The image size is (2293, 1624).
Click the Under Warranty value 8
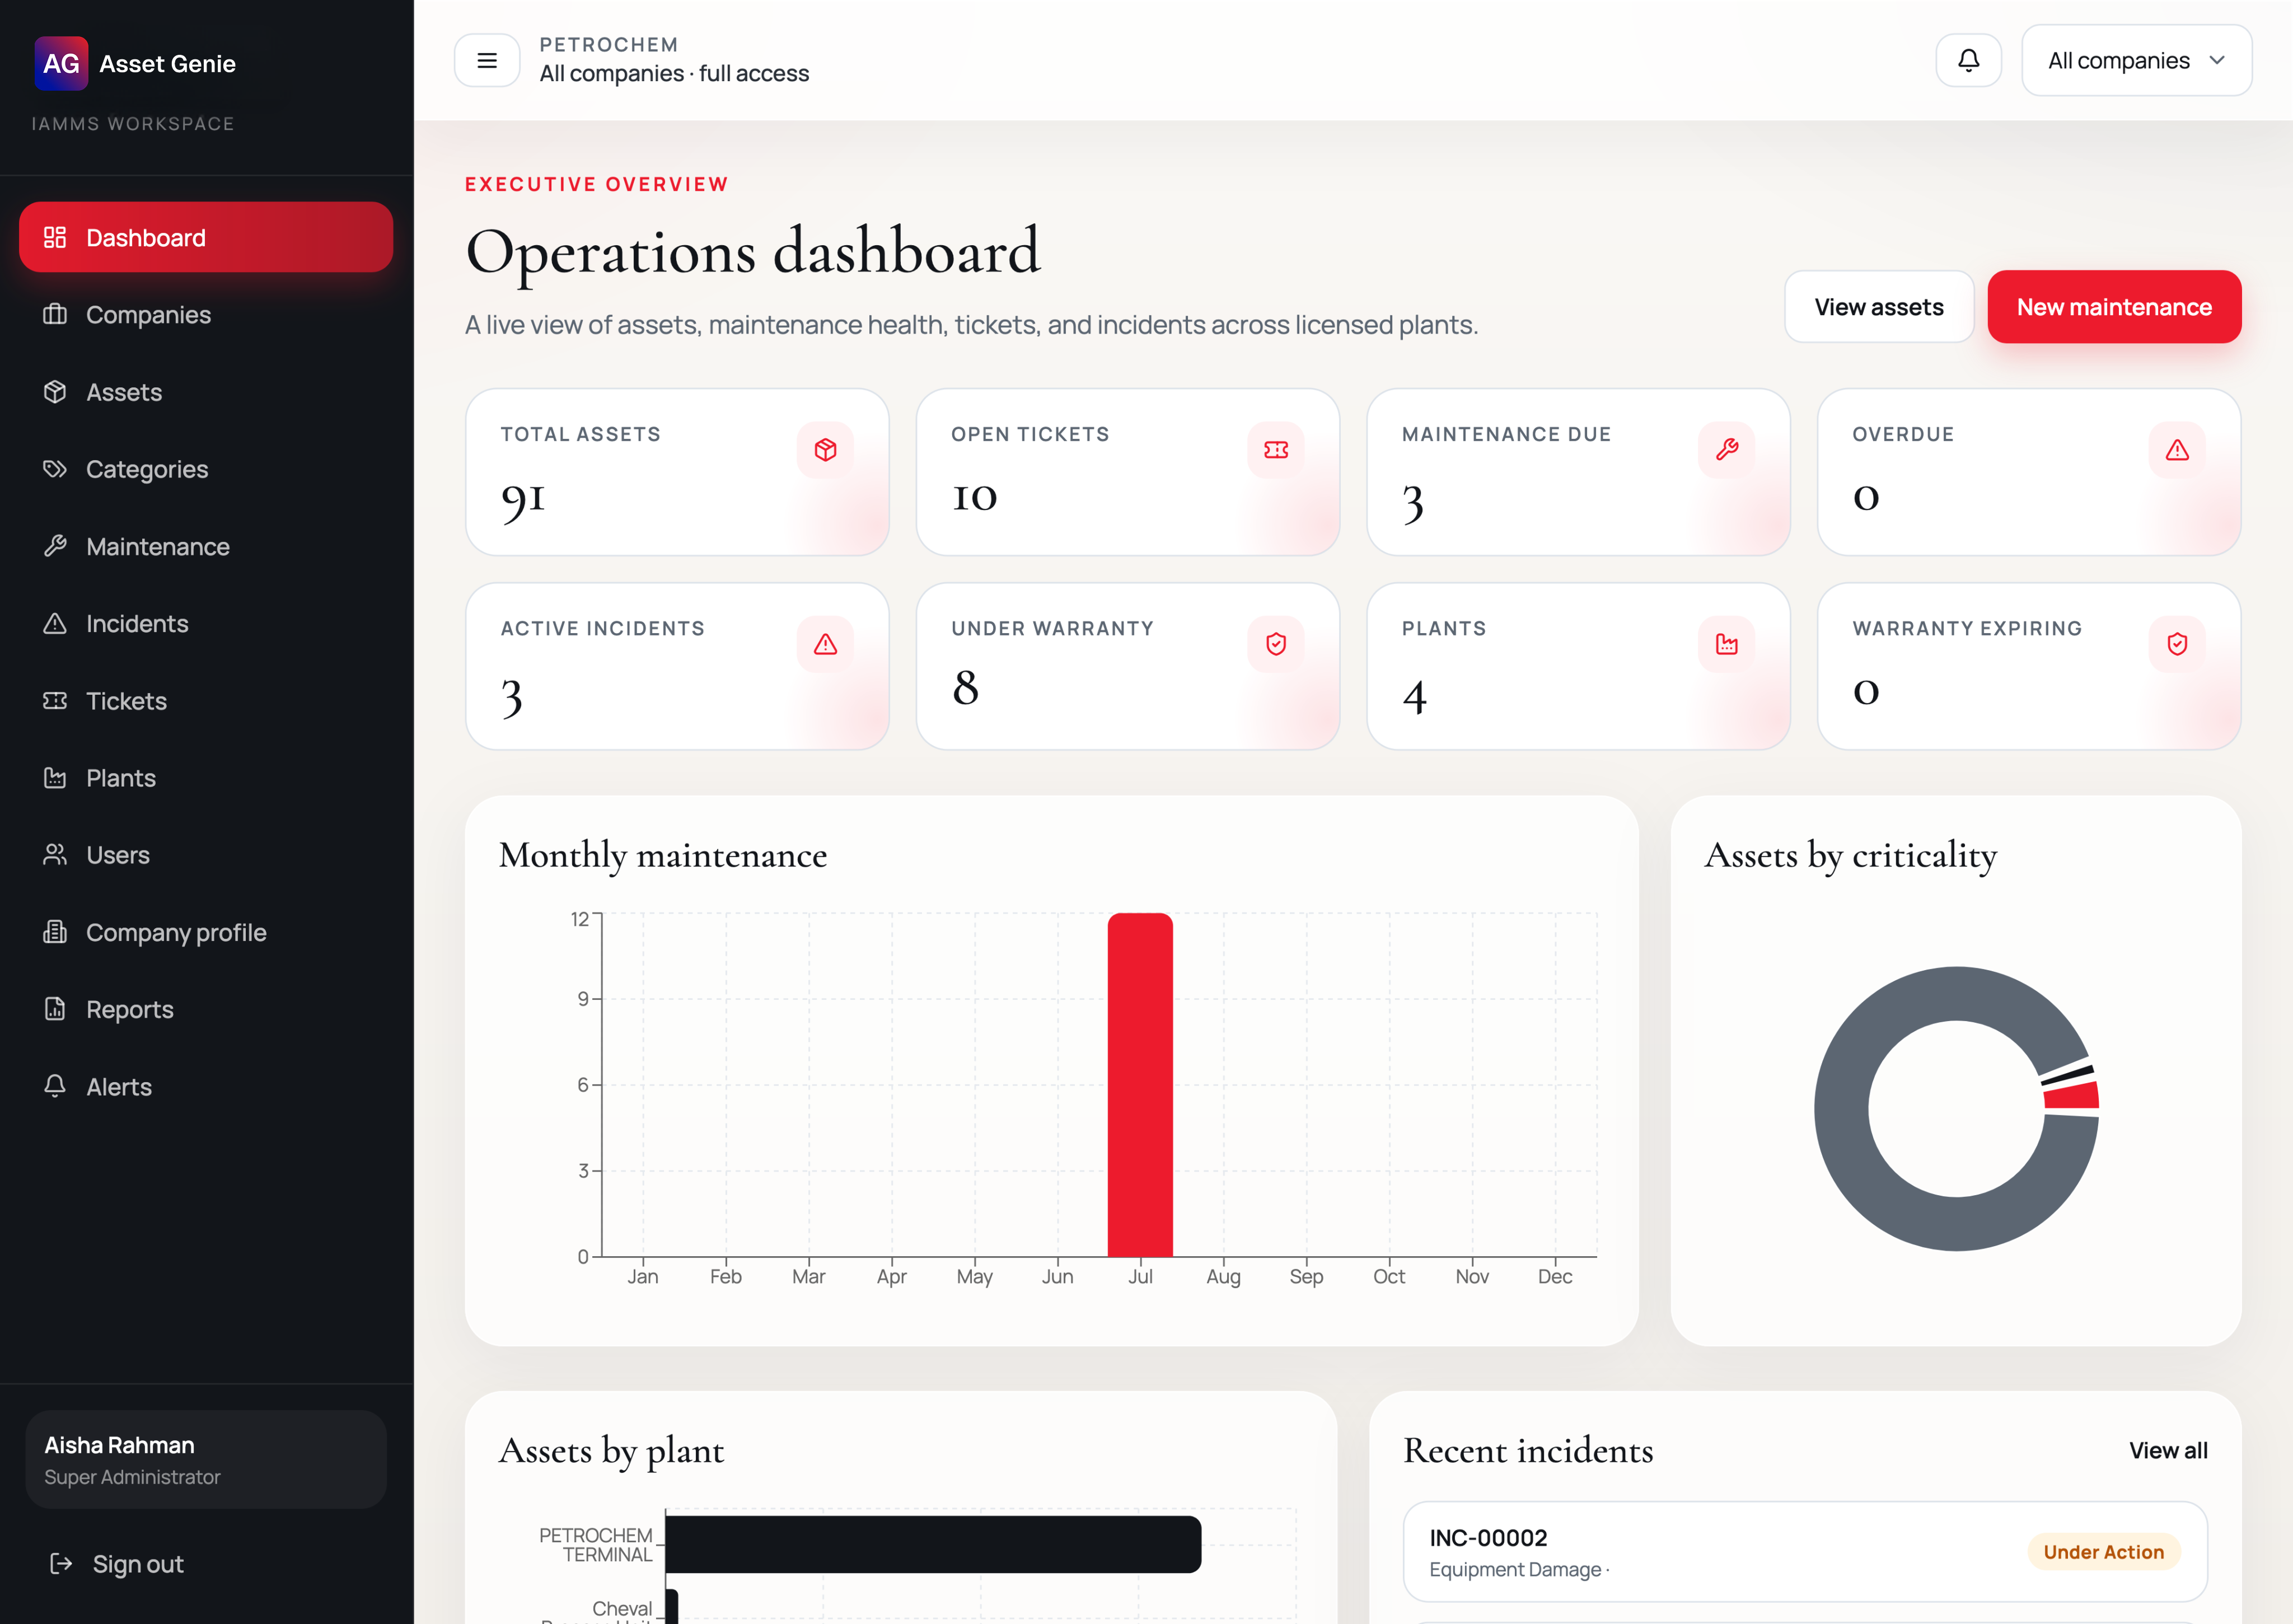pyautogui.click(x=965, y=688)
